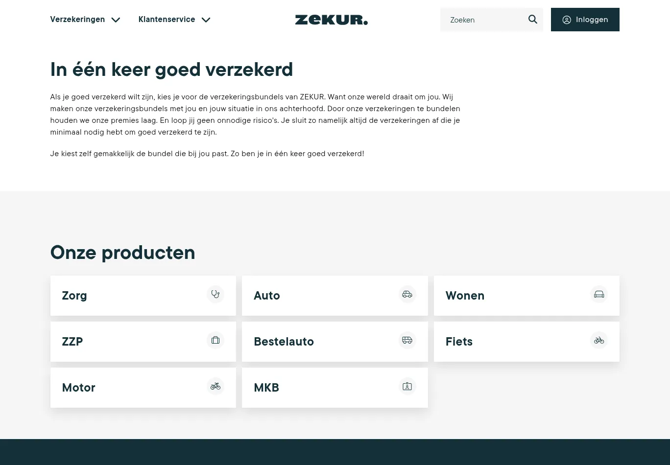
Task: Select the Bestelauto product title
Action: pyautogui.click(x=284, y=342)
